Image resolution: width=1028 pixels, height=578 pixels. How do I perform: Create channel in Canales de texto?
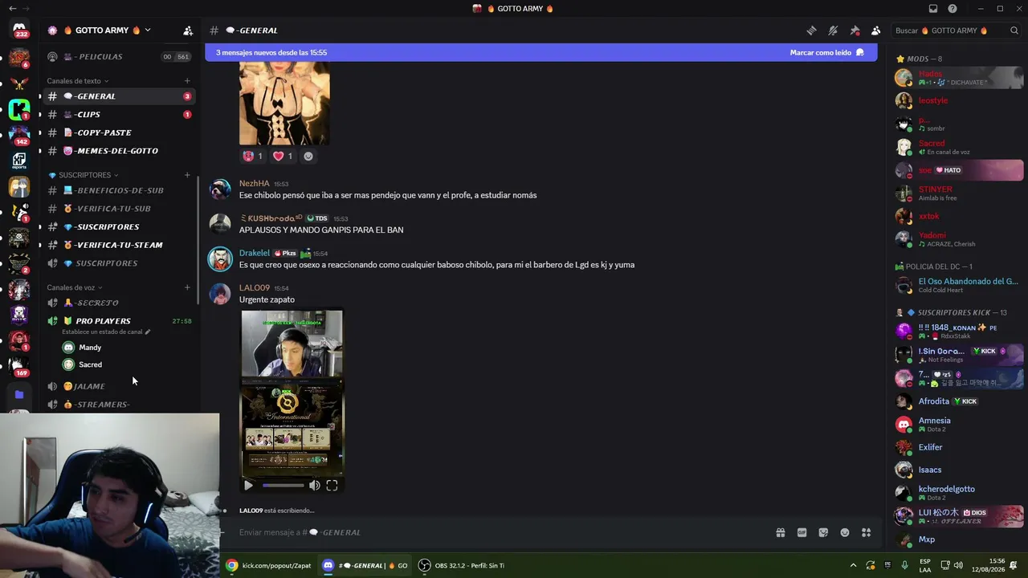tap(187, 81)
